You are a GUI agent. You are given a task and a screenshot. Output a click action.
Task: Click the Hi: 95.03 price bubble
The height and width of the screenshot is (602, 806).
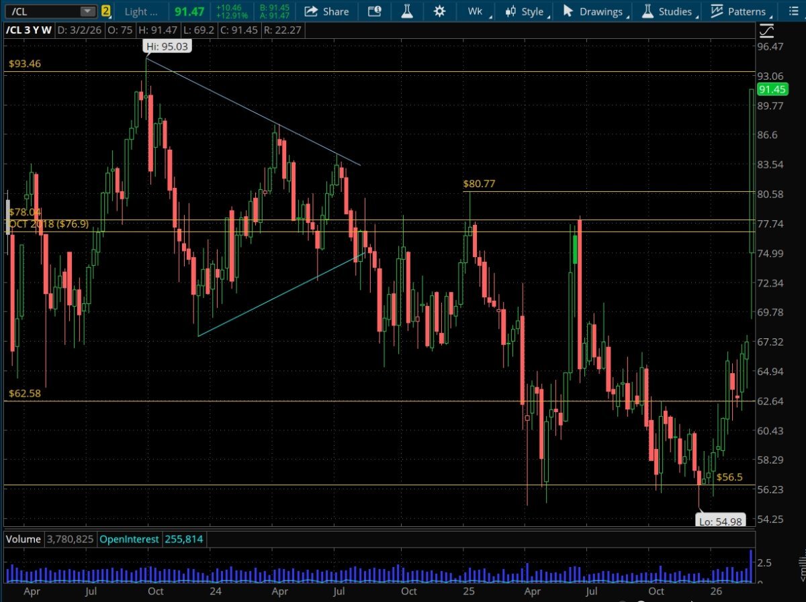[165, 46]
